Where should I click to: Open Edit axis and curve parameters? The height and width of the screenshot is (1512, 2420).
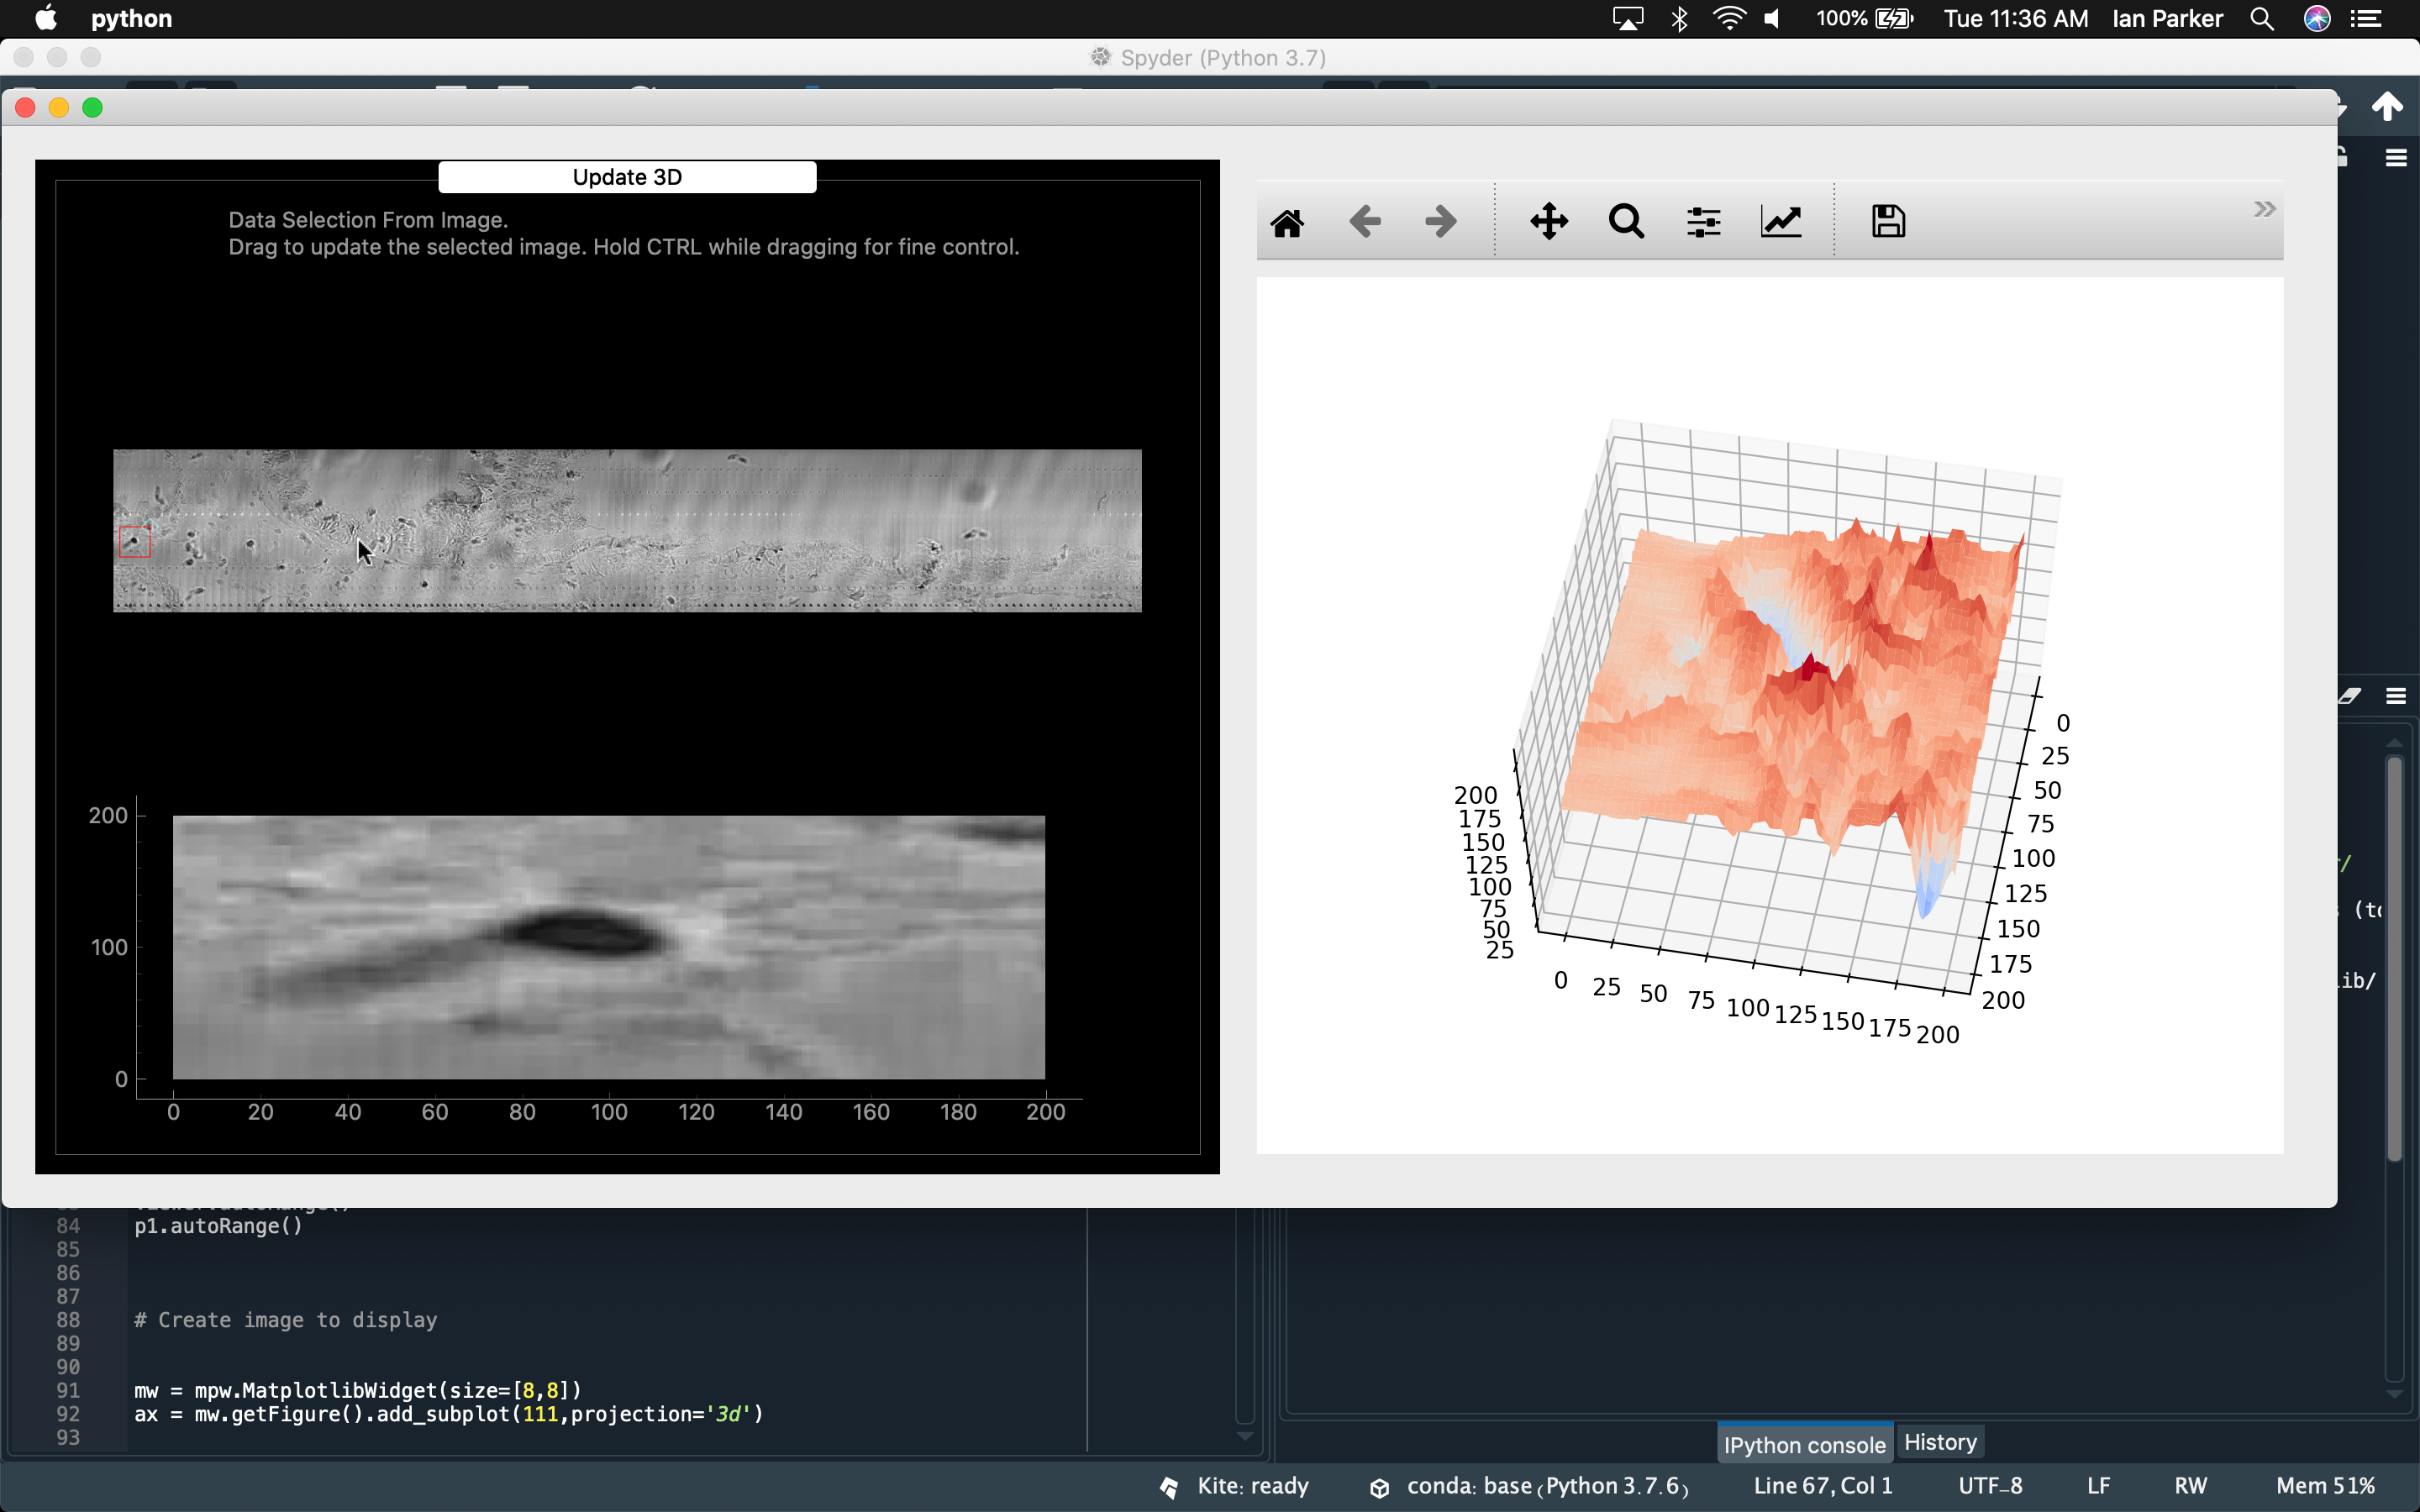click(1781, 221)
